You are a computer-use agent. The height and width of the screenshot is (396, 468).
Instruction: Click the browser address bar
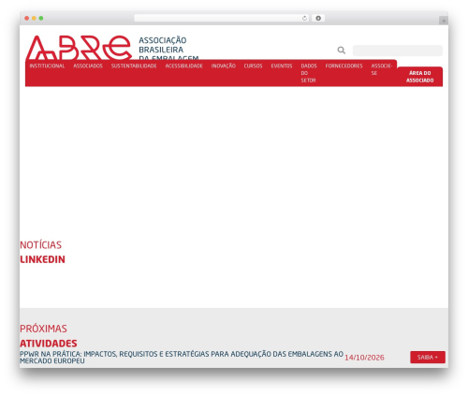[x=222, y=18]
